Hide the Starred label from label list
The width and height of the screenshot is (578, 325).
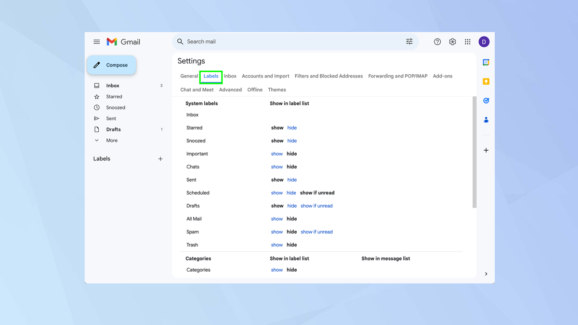point(291,127)
